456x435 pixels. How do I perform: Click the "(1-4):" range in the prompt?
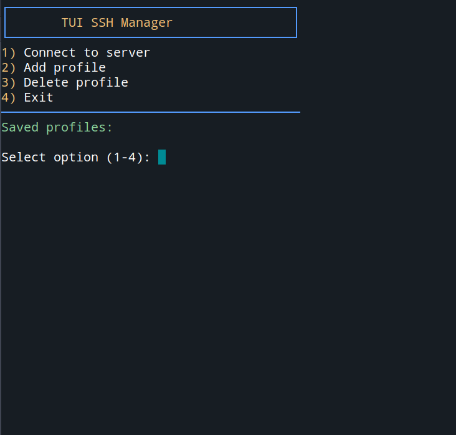pyautogui.click(x=128, y=158)
